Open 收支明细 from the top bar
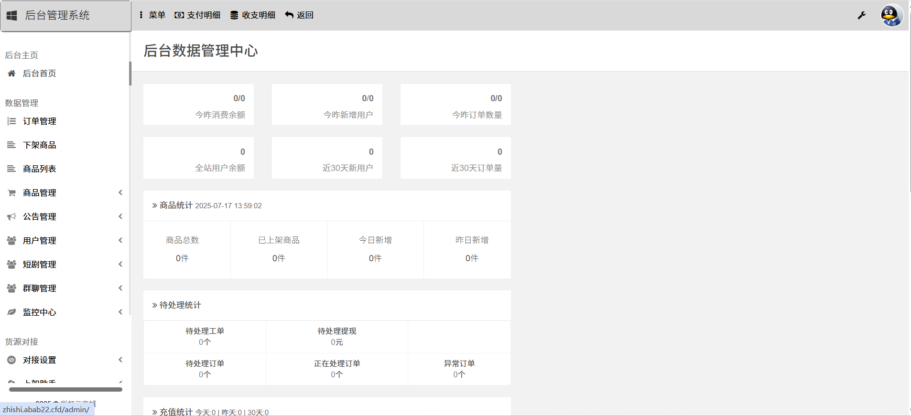This screenshot has width=911, height=416. (x=253, y=15)
